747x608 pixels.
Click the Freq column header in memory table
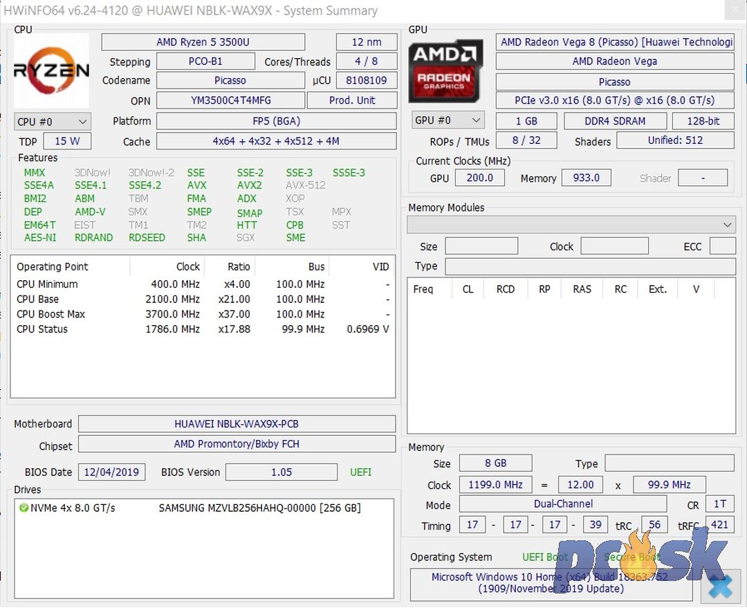tap(423, 289)
